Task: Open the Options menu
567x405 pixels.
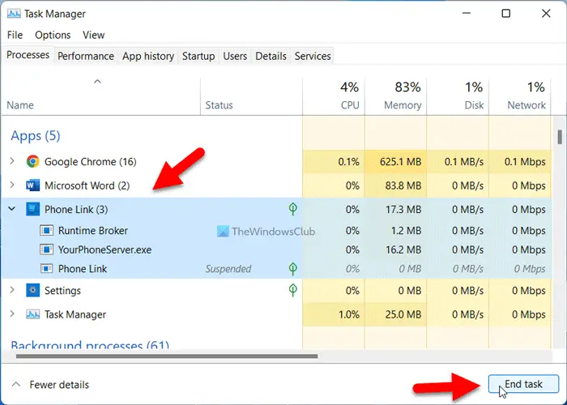Action: point(53,35)
